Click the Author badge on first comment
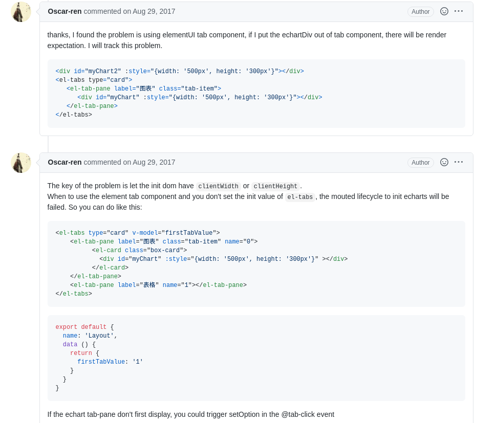 (x=421, y=12)
